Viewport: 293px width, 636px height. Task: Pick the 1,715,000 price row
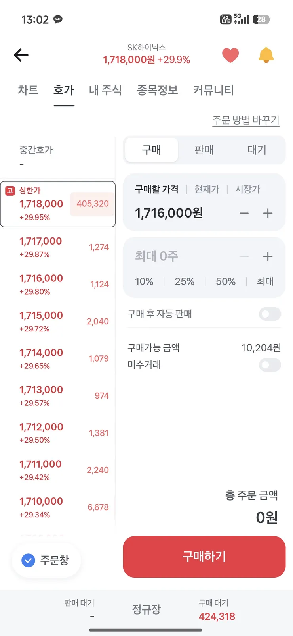[x=58, y=321]
